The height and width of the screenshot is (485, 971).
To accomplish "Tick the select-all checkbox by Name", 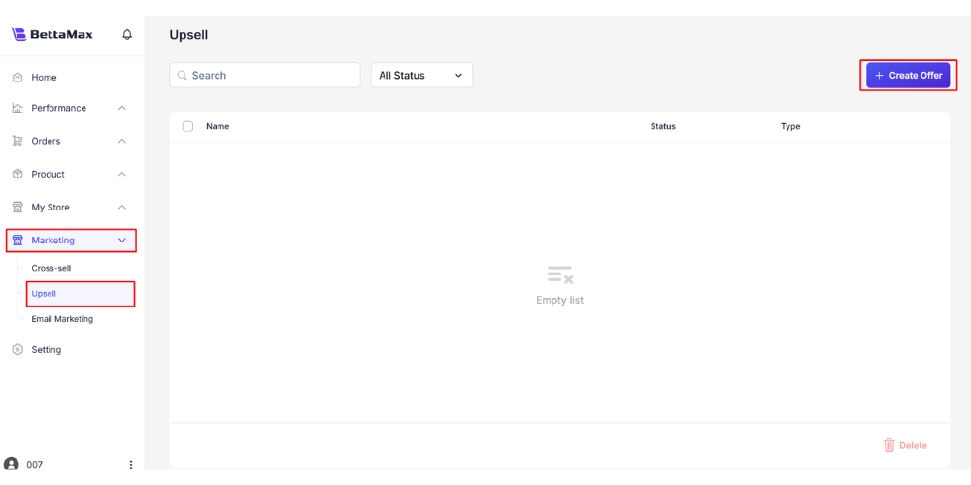I will [187, 126].
